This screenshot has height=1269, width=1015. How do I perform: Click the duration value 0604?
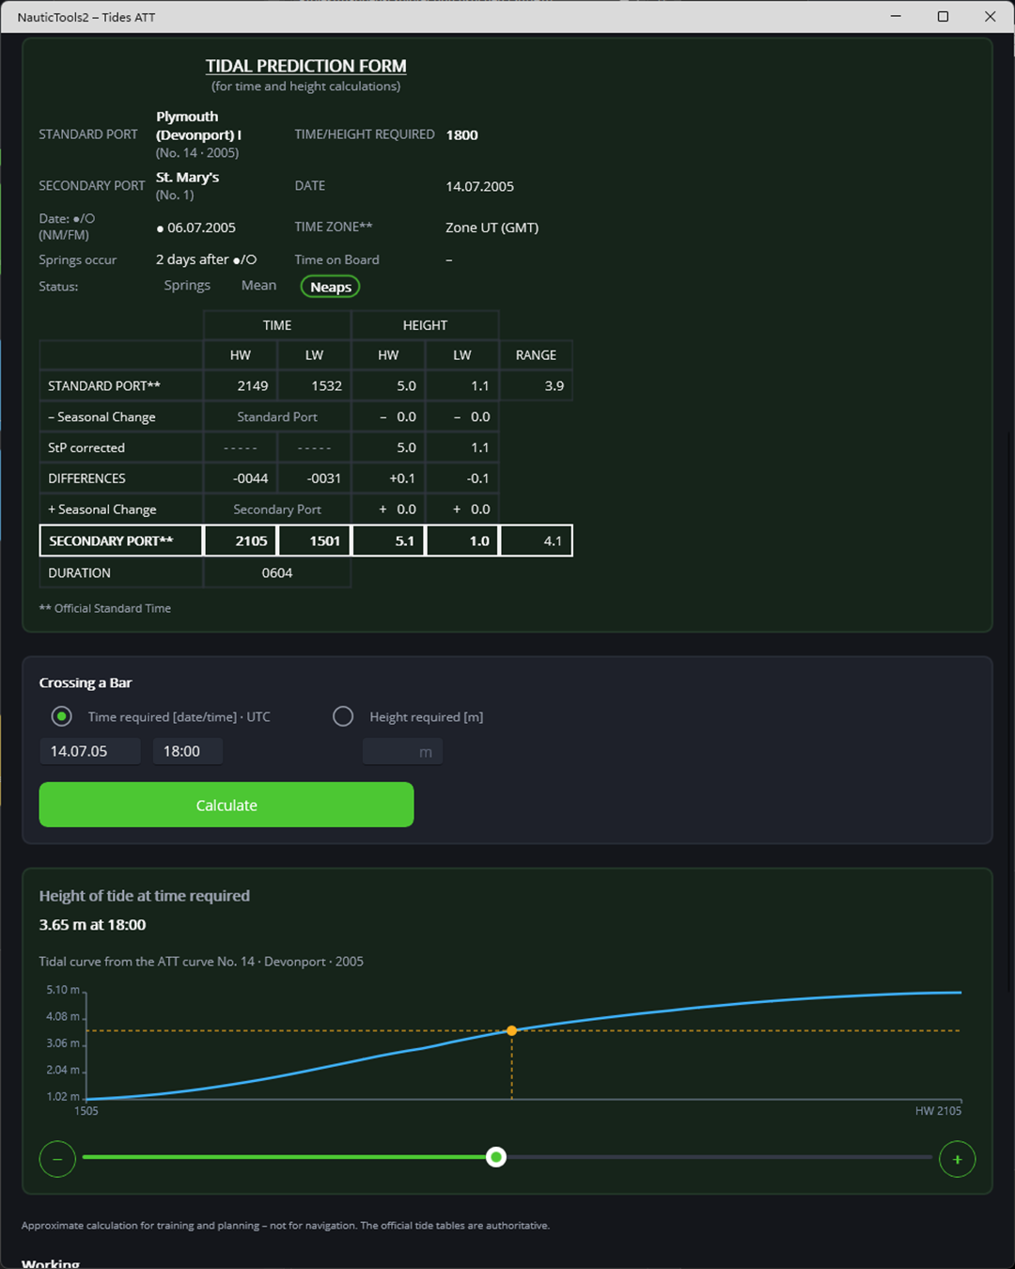(x=277, y=572)
